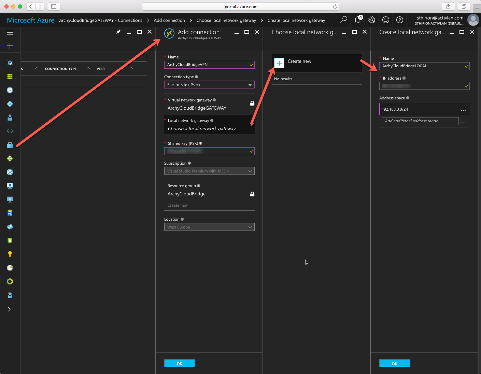Open Recent clock icon in sidebar

pos(10,90)
